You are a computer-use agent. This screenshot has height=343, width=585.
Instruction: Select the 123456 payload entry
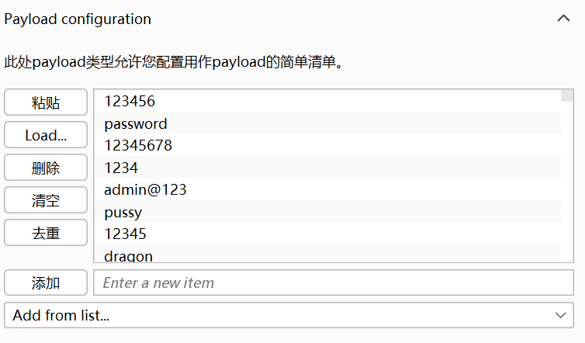327,101
